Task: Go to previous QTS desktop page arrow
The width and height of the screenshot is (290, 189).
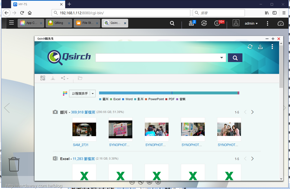Action: 7,108
